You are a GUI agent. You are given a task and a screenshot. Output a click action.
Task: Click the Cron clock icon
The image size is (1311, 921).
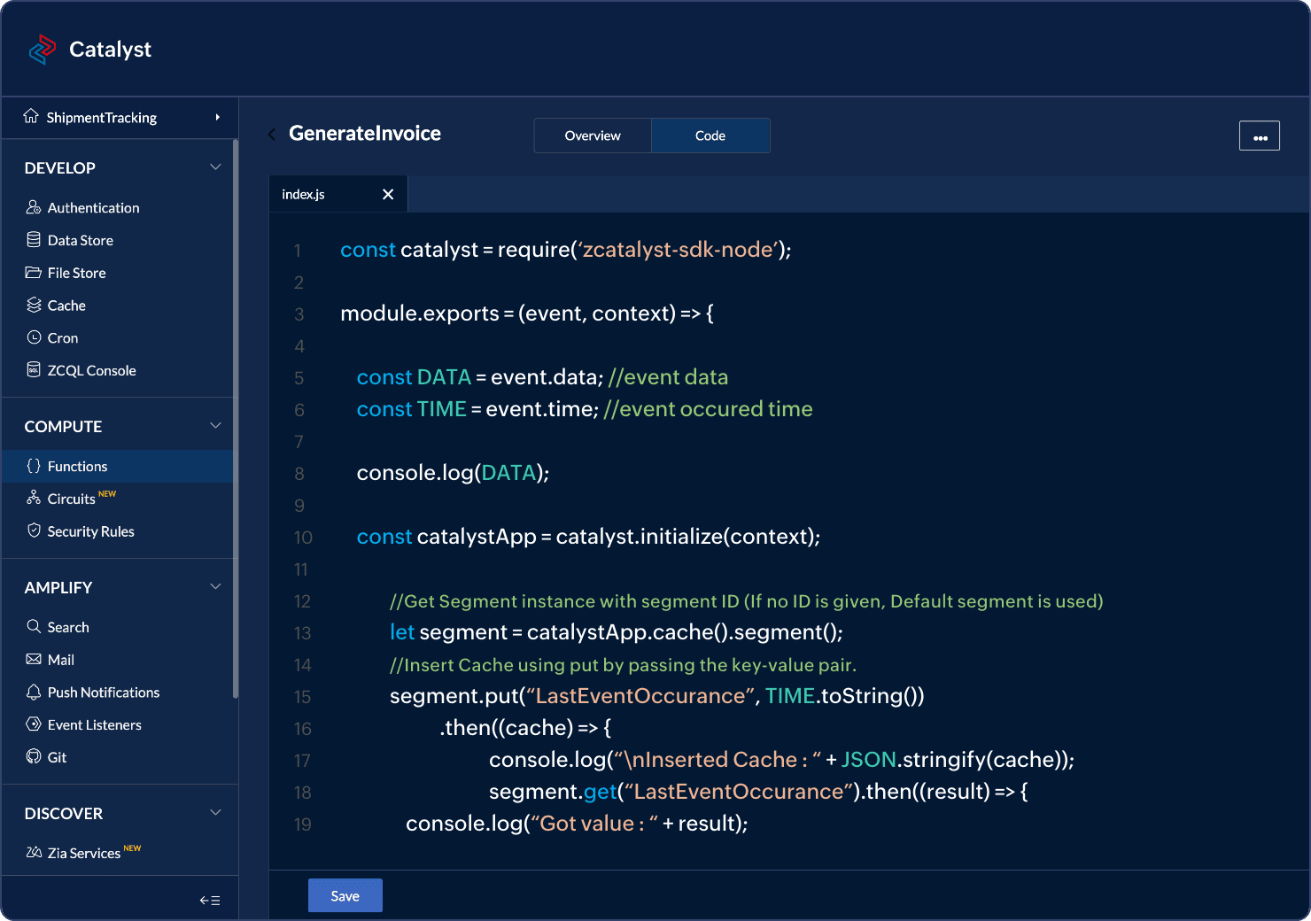(x=34, y=337)
